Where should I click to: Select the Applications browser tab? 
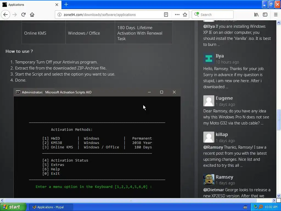click(31, 4)
